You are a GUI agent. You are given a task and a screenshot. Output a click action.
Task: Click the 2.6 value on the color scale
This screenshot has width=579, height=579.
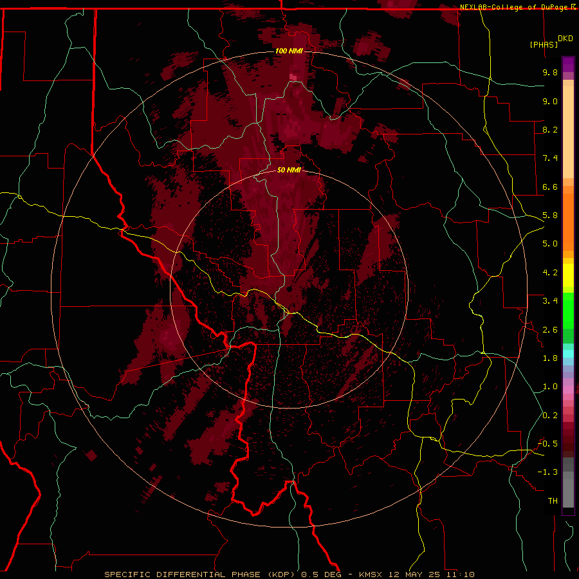tap(550, 330)
